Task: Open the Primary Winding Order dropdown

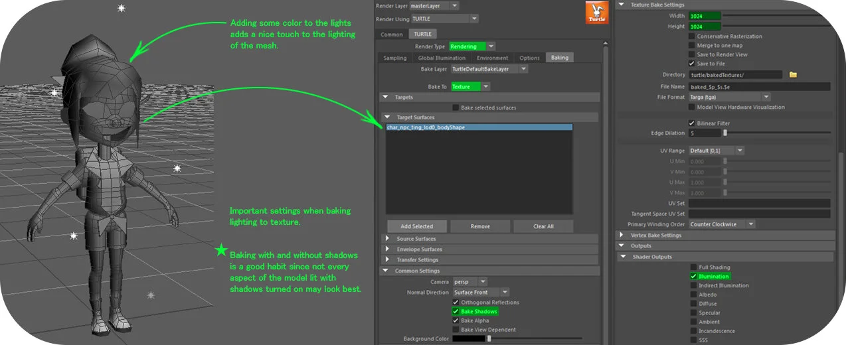Action: click(x=722, y=224)
